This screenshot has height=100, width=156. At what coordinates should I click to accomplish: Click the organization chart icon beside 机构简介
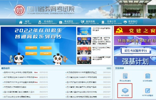[40, 22]
